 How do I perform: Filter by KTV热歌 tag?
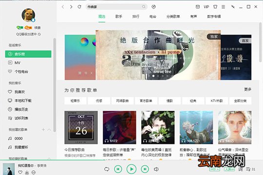pos(217,101)
